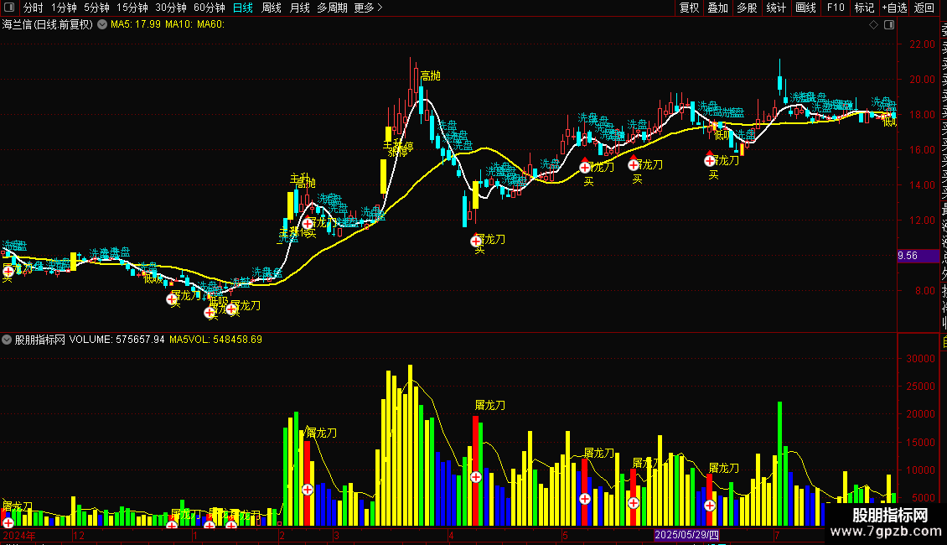Expand the 海兰信 main chart indicator dropdown
This screenshot has height=545, width=947.
click(102, 24)
